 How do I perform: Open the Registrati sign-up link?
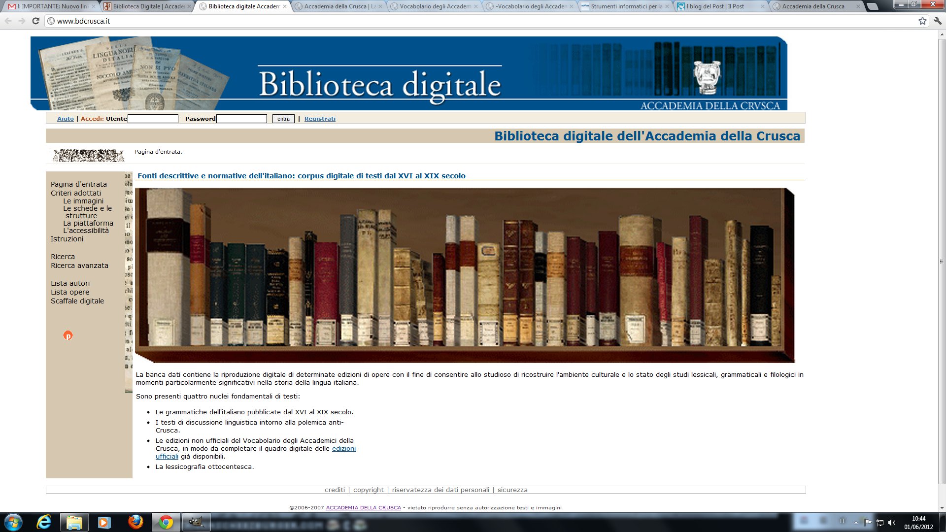coord(320,119)
